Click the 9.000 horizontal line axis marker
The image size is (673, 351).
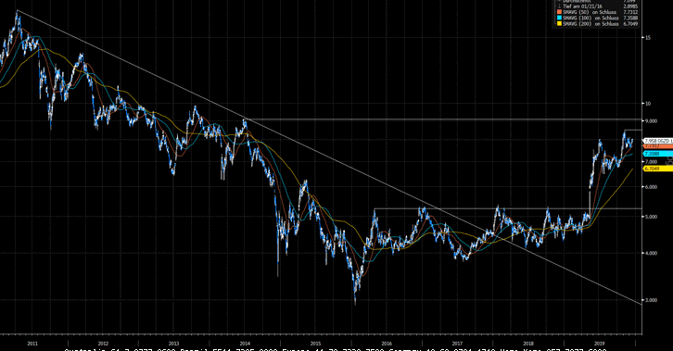click(x=651, y=120)
